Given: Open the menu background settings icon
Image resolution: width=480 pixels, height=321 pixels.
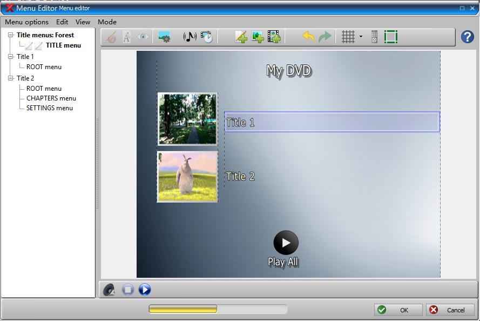Looking at the screenshot, I should tap(165, 37).
